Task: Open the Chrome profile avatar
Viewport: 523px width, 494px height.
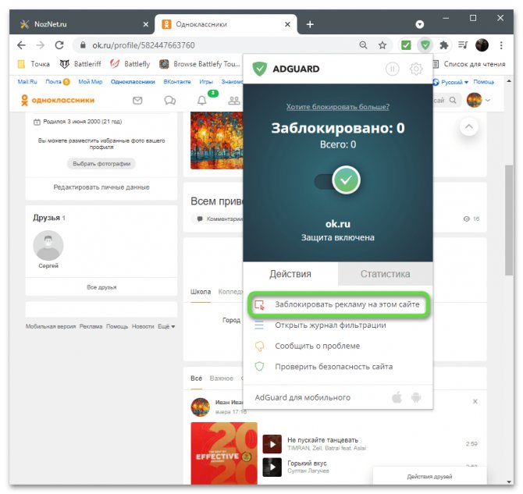Action: [x=482, y=45]
